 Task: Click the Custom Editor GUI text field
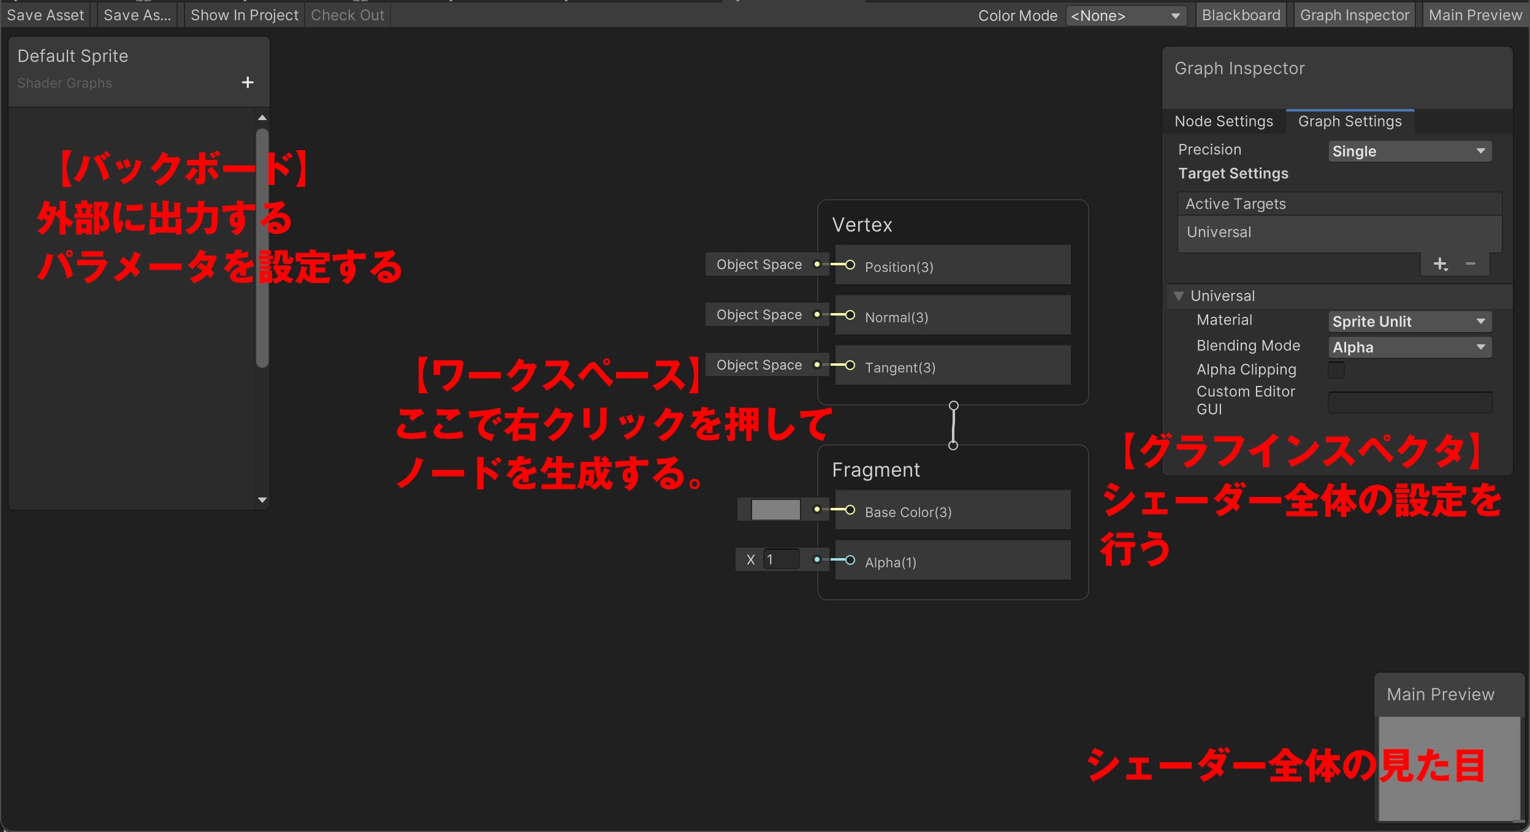pyautogui.click(x=1409, y=402)
